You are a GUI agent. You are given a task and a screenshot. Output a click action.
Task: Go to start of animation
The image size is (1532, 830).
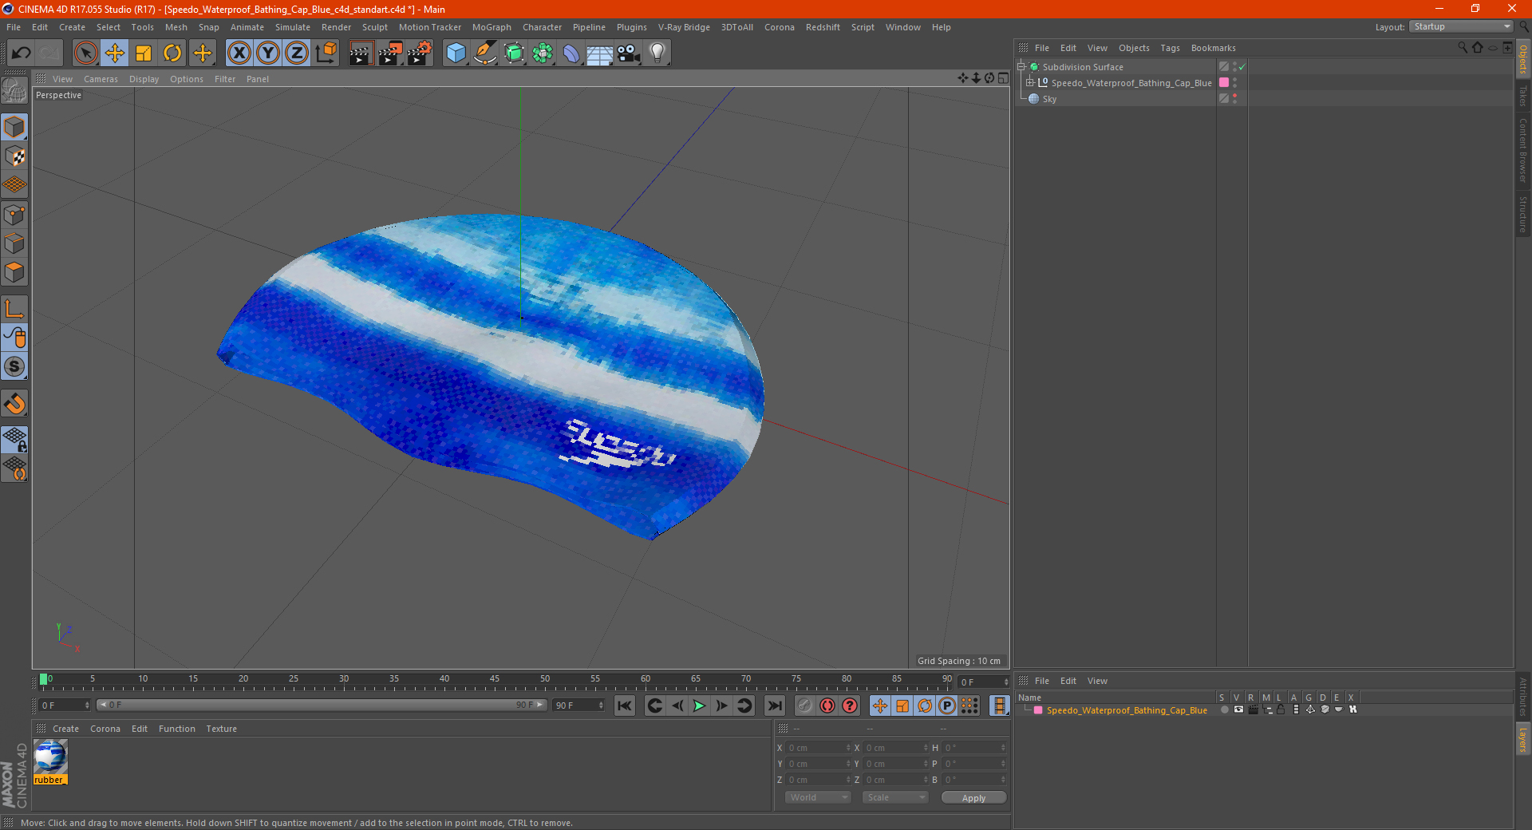tap(625, 705)
